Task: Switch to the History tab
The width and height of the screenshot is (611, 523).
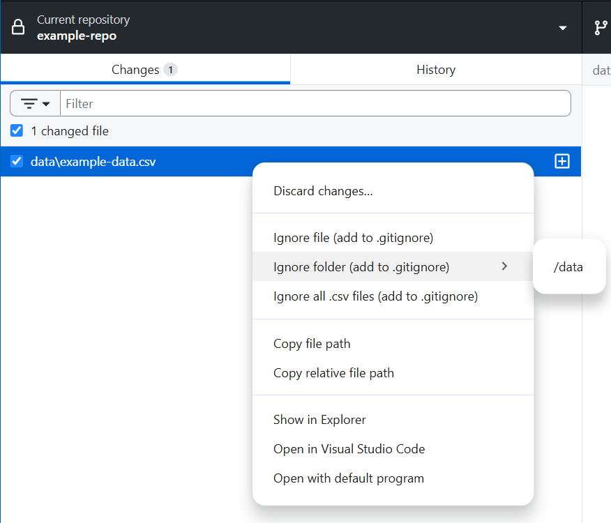Action: [435, 70]
